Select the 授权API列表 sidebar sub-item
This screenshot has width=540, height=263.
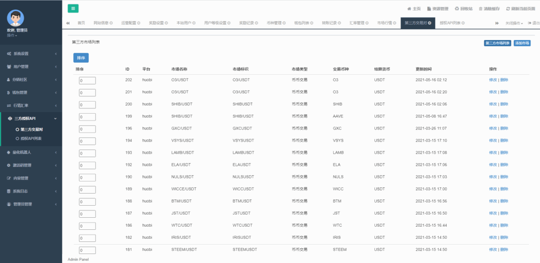(31, 139)
